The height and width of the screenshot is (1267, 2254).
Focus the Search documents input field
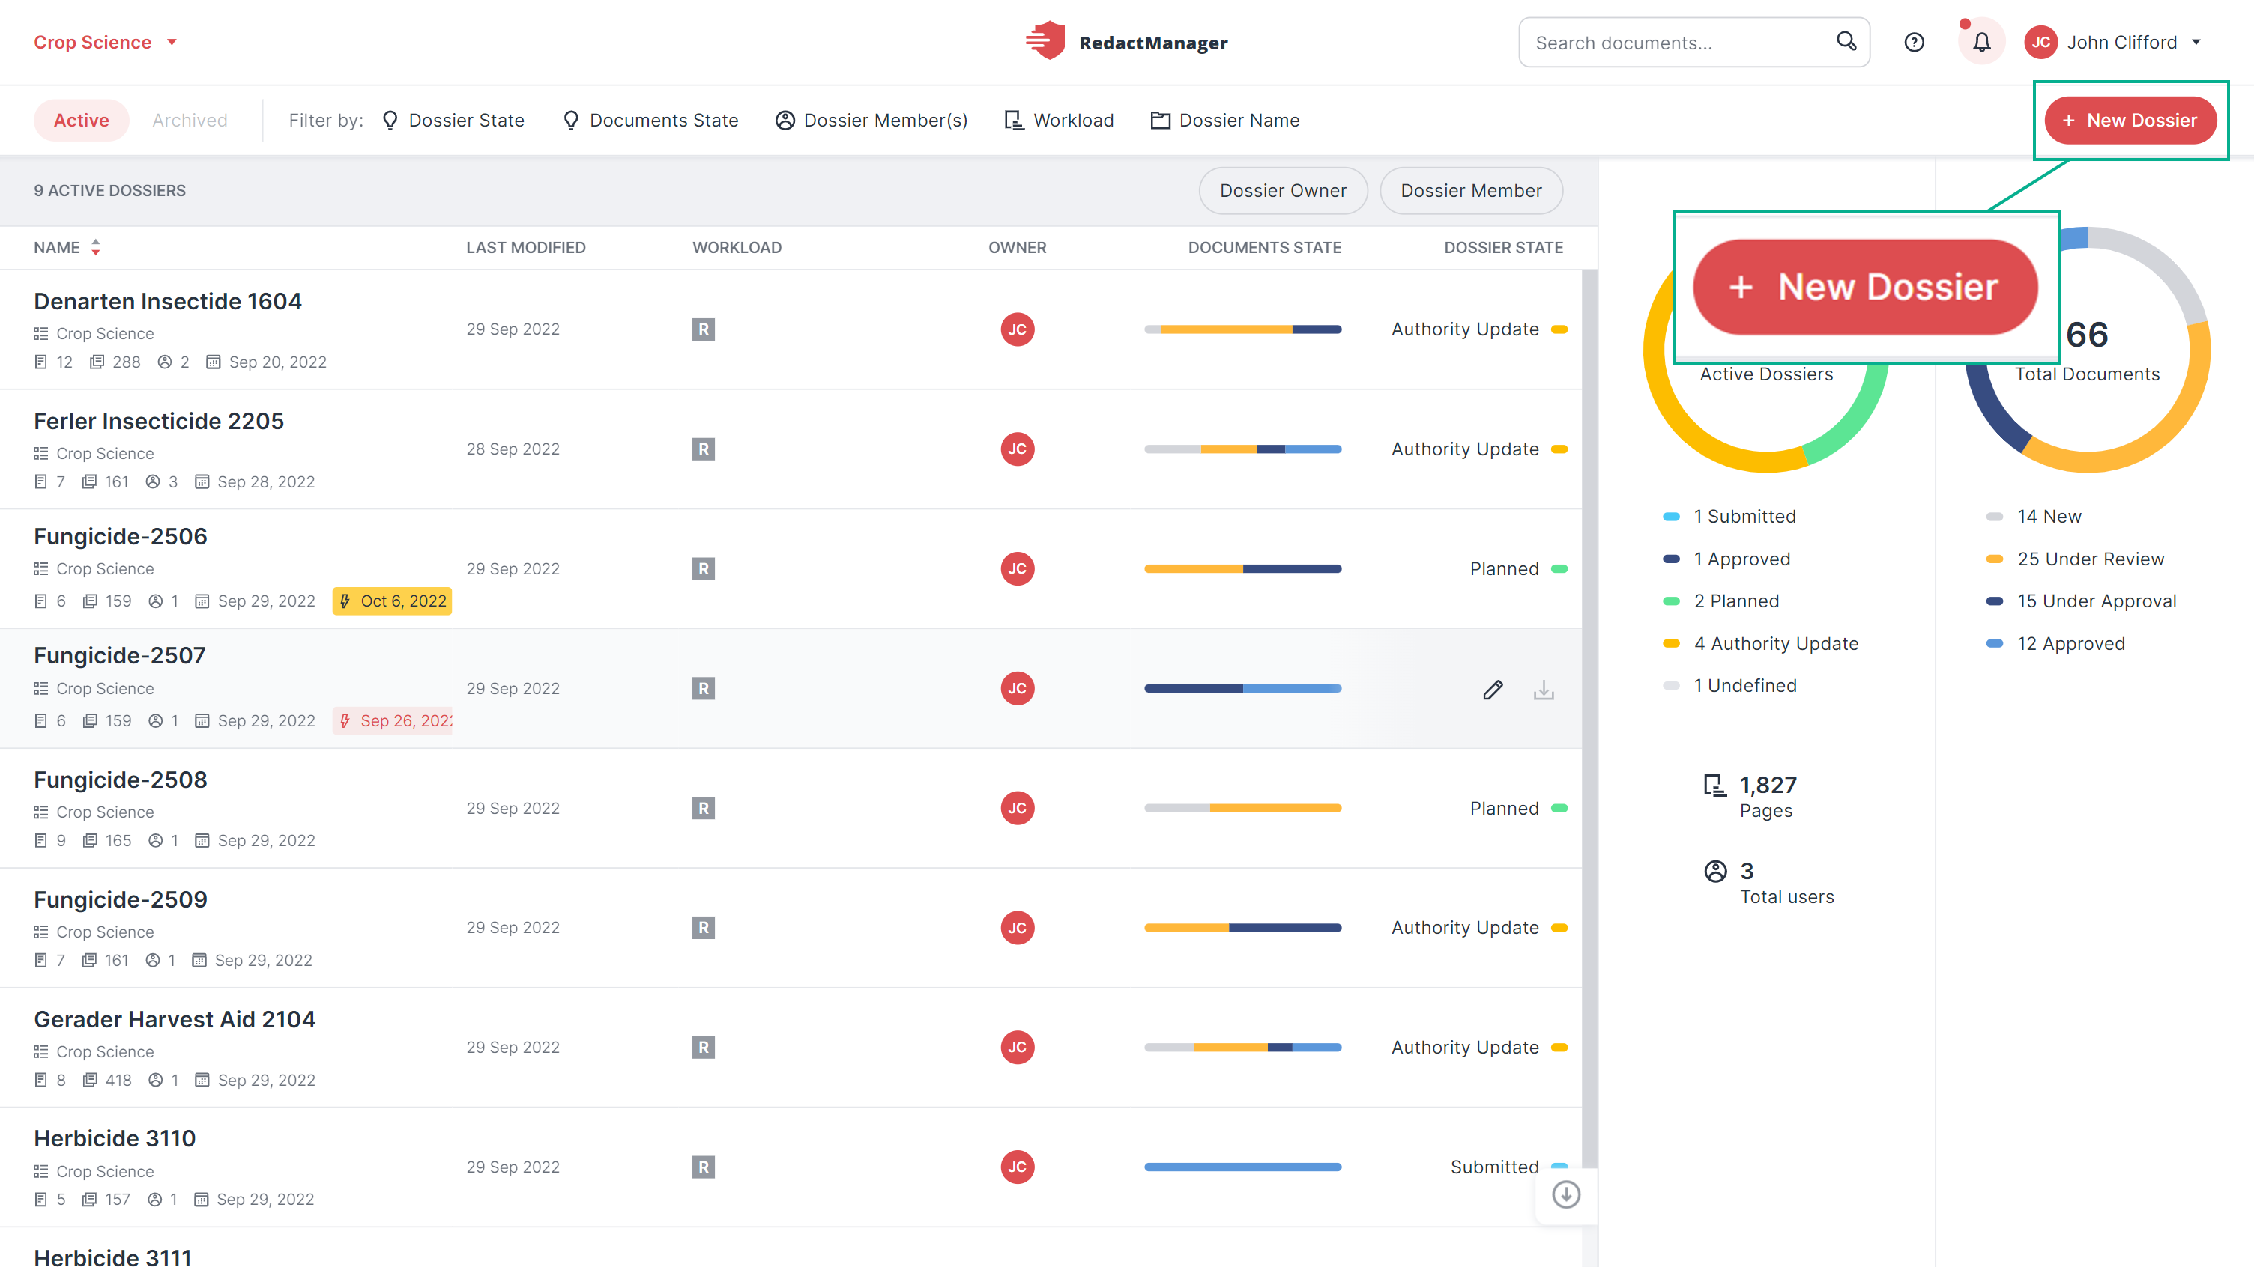(x=1694, y=42)
